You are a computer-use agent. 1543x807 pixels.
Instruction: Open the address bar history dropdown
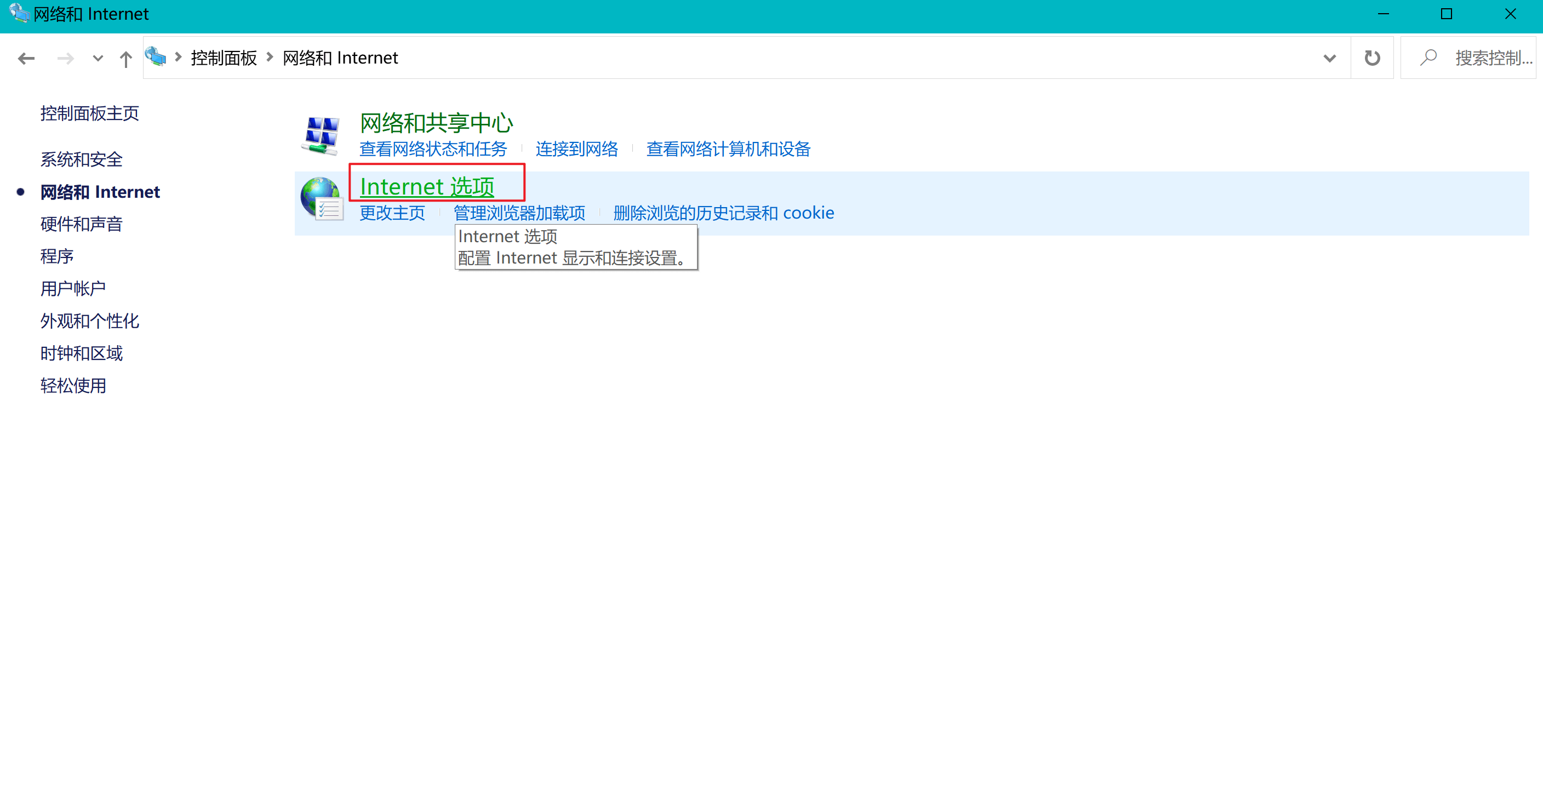[1329, 58]
